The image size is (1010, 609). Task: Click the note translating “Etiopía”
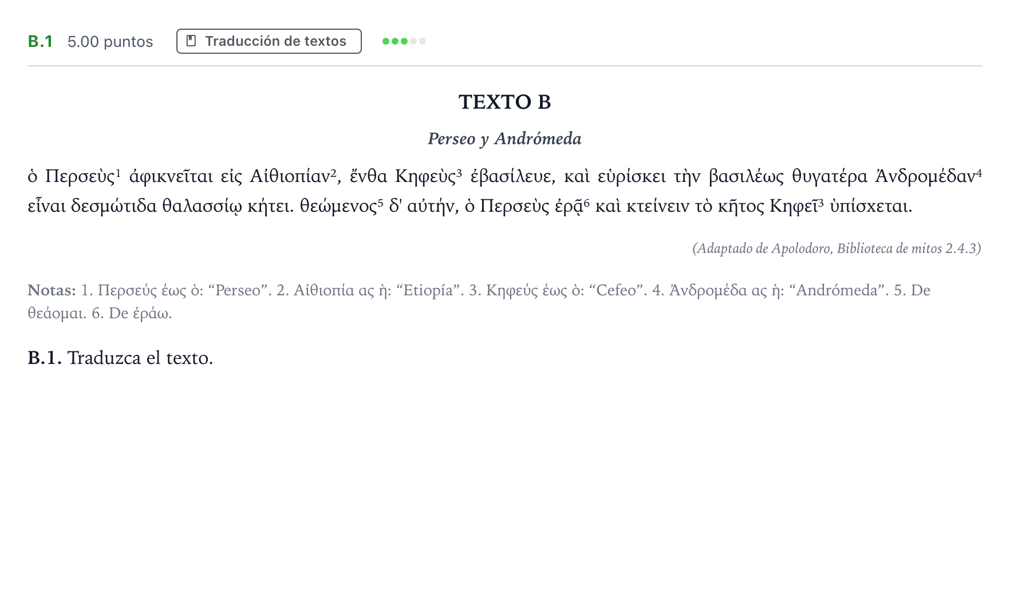pyautogui.click(x=370, y=290)
